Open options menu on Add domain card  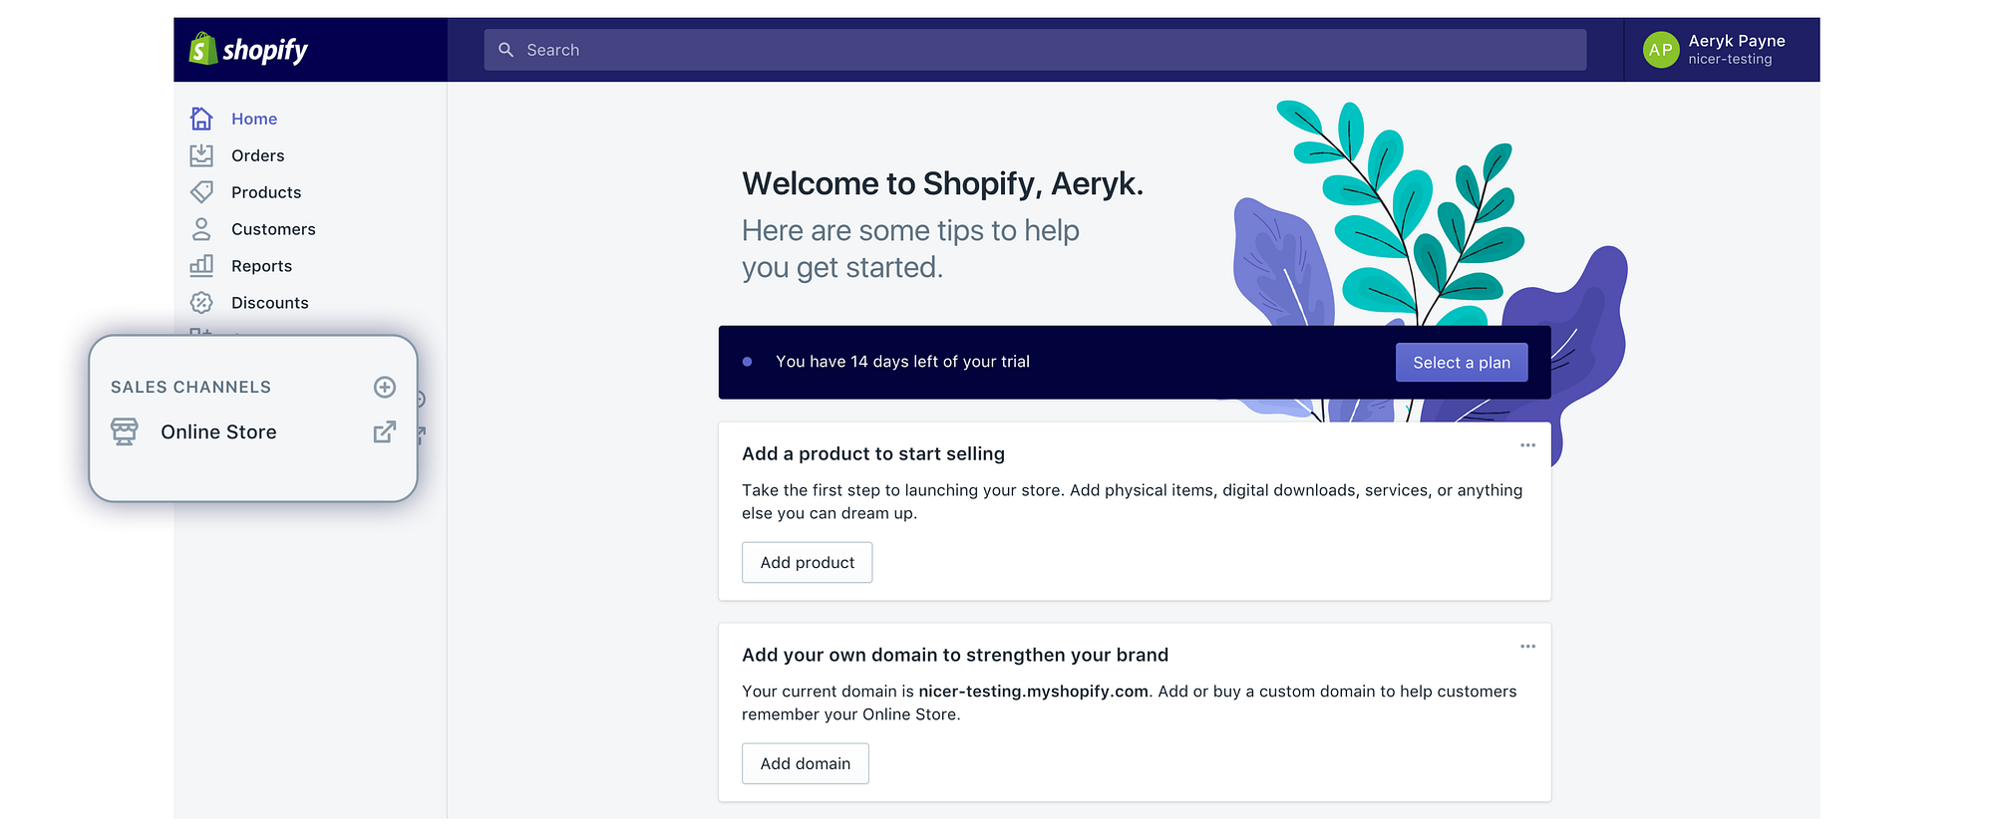1527,647
